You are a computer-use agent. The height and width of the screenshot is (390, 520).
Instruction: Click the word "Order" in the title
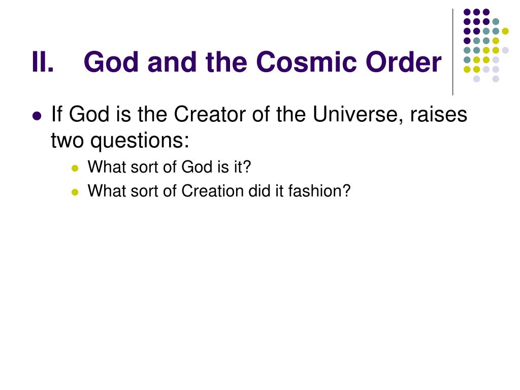403,62
